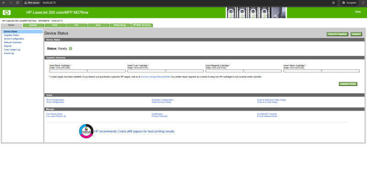The image size is (367, 187).
Task: Click the browser address bar URL
Action: coord(49,3)
